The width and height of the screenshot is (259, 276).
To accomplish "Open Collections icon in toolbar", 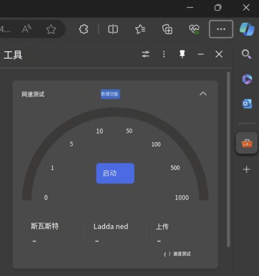I will click(167, 29).
